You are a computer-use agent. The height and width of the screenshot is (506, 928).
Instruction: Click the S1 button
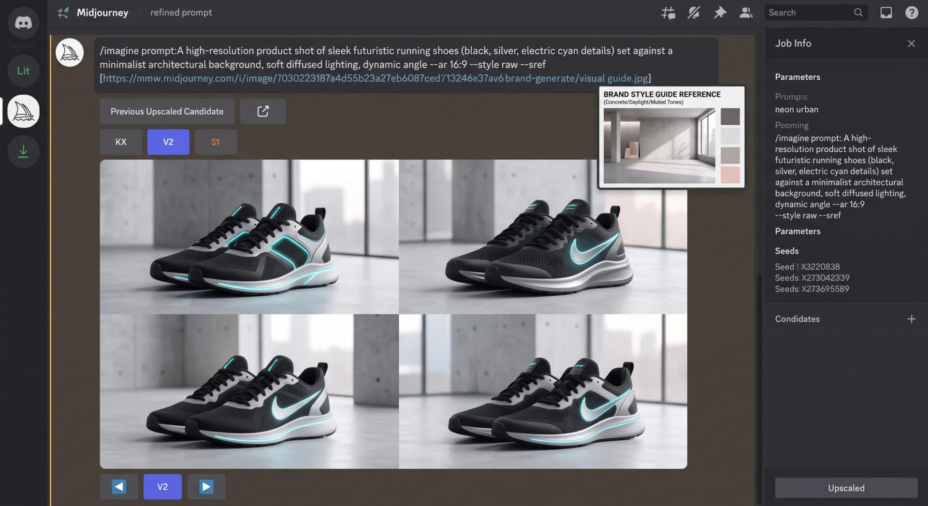(x=215, y=142)
